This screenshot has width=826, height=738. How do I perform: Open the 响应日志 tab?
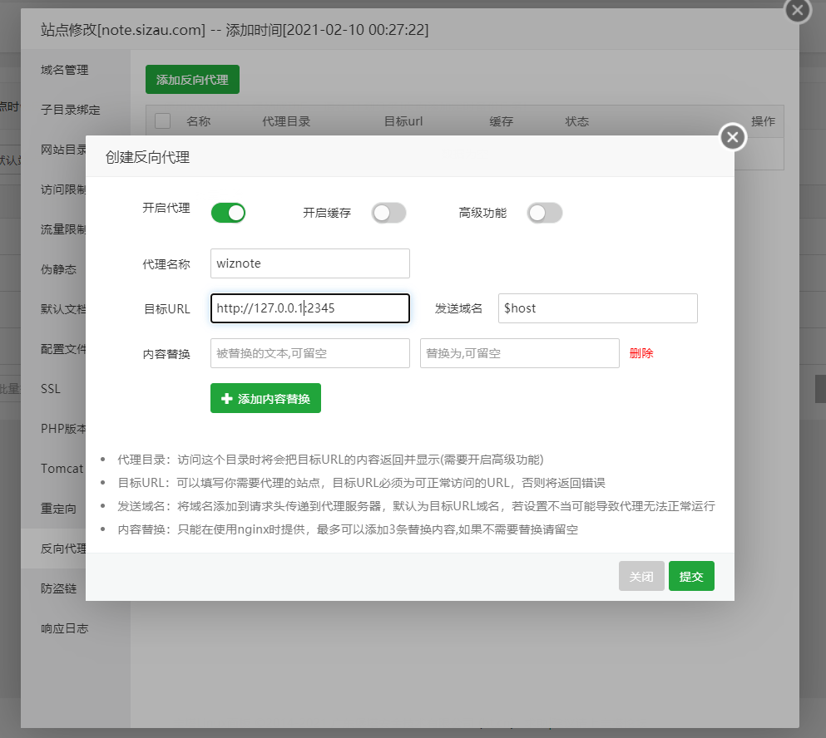point(65,628)
